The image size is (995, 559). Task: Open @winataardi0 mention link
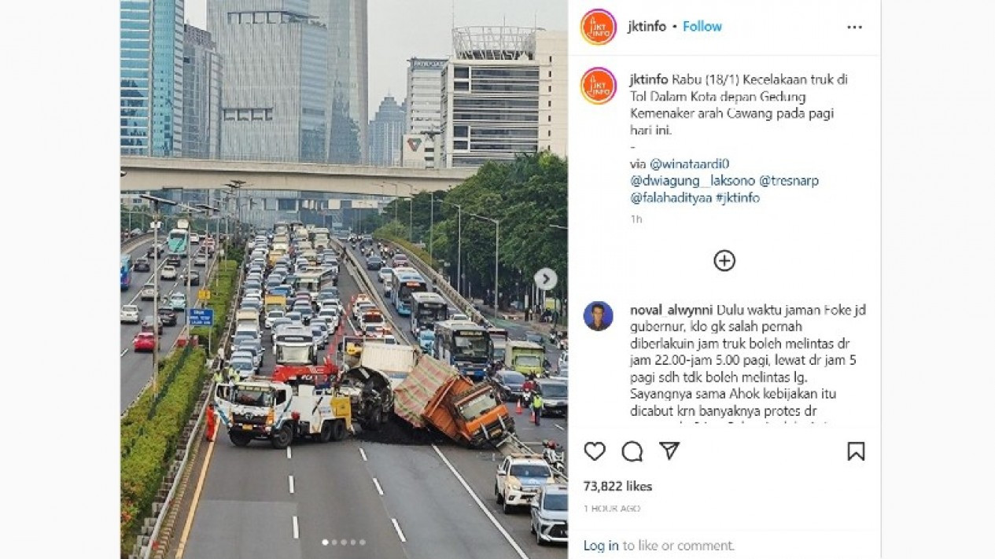tap(689, 164)
